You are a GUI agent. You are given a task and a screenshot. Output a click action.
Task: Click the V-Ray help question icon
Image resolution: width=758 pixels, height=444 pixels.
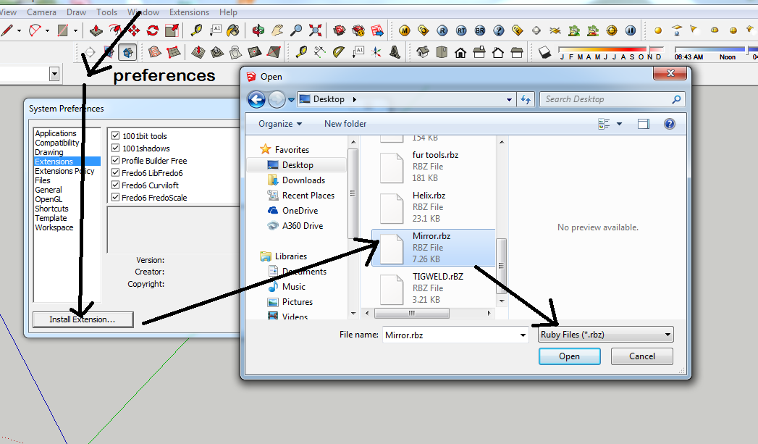pyautogui.click(x=498, y=31)
